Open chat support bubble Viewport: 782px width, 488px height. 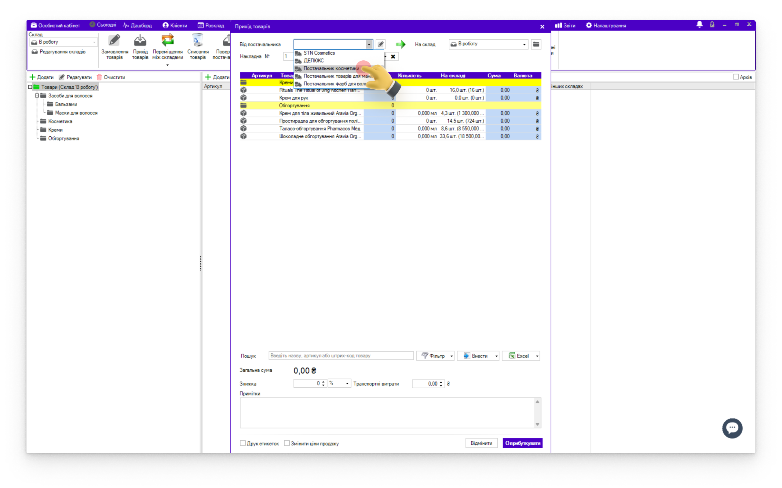(x=732, y=428)
